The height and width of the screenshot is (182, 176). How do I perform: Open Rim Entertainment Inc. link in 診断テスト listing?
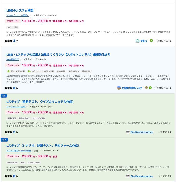point(142,132)
